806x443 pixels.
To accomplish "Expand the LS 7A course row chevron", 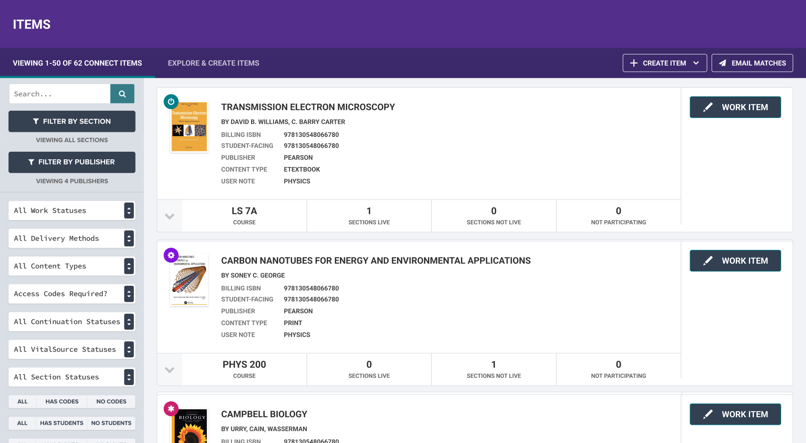I will (170, 216).
